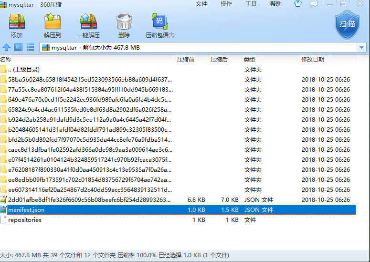Sort by 压缩前 column header
Image resolution: width=370 pixels, height=262 pixels.
click(x=191, y=60)
